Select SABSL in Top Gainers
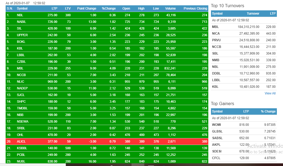The height and width of the screenshot is (166, 283). tap(217, 138)
